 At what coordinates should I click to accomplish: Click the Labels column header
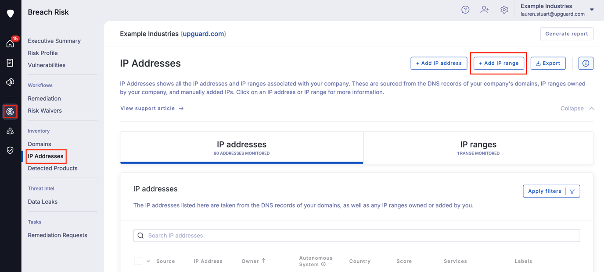[523, 261]
